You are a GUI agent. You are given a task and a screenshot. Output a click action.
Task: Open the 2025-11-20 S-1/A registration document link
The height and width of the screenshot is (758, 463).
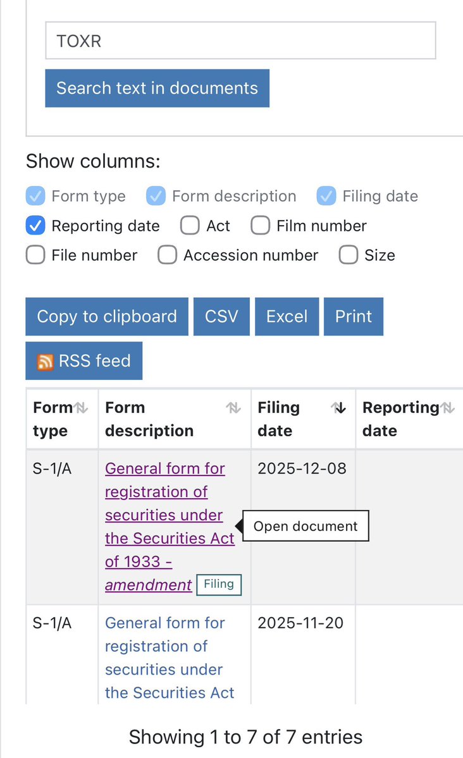point(170,657)
